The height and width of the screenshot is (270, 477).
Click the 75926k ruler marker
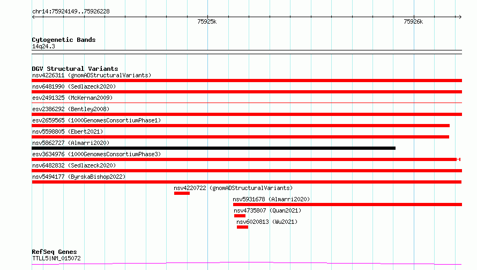point(413,21)
